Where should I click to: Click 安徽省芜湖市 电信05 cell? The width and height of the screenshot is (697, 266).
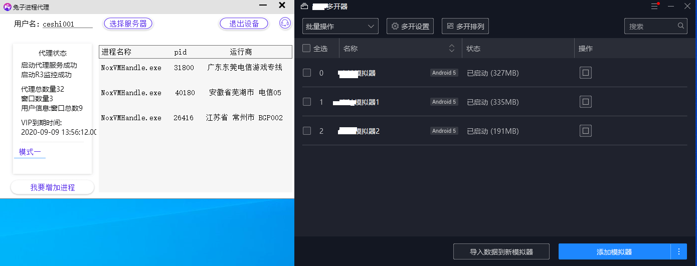point(245,93)
